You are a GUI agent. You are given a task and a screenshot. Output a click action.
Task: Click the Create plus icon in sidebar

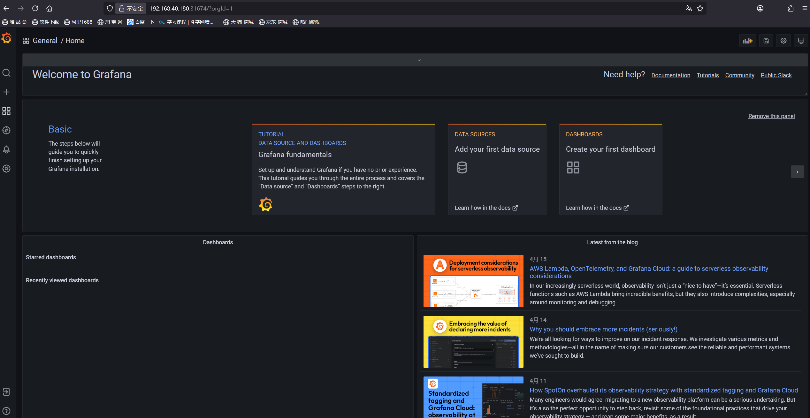coord(6,92)
